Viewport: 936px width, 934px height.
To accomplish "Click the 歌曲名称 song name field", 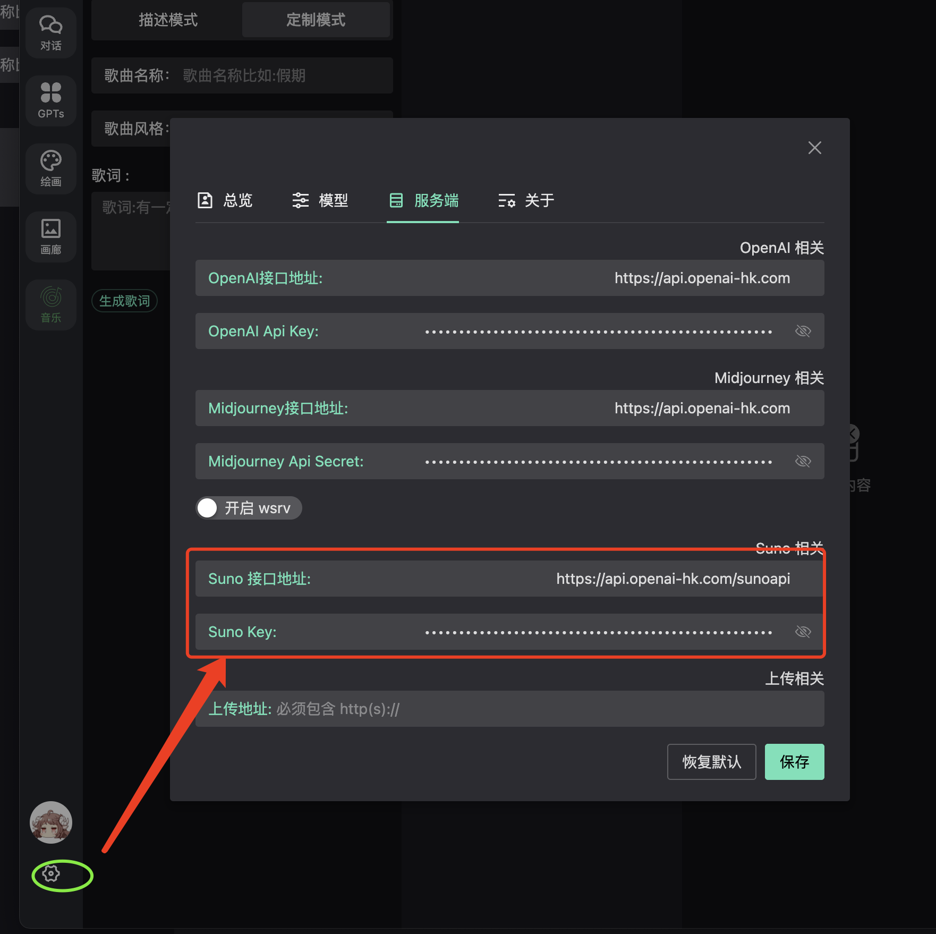I will click(x=242, y=75).
